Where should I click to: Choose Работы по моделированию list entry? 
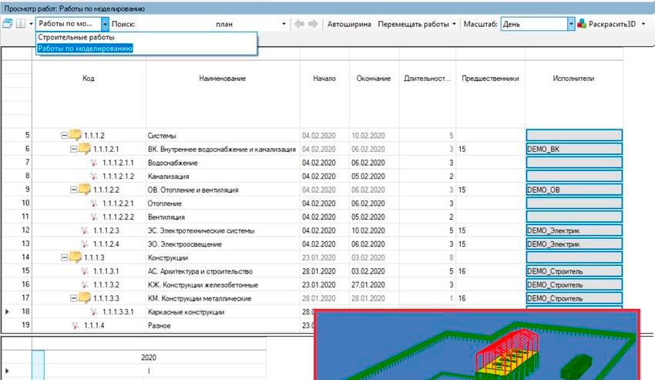point(85,48)
